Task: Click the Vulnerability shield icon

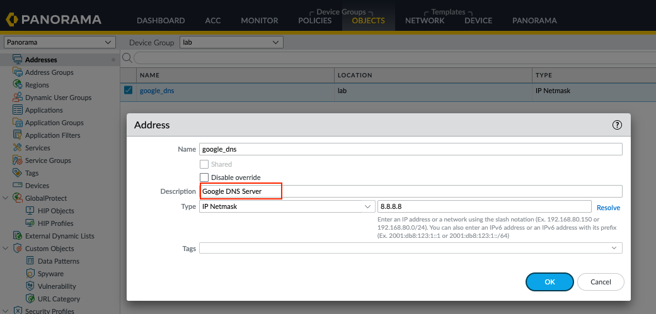Action: 30,286
